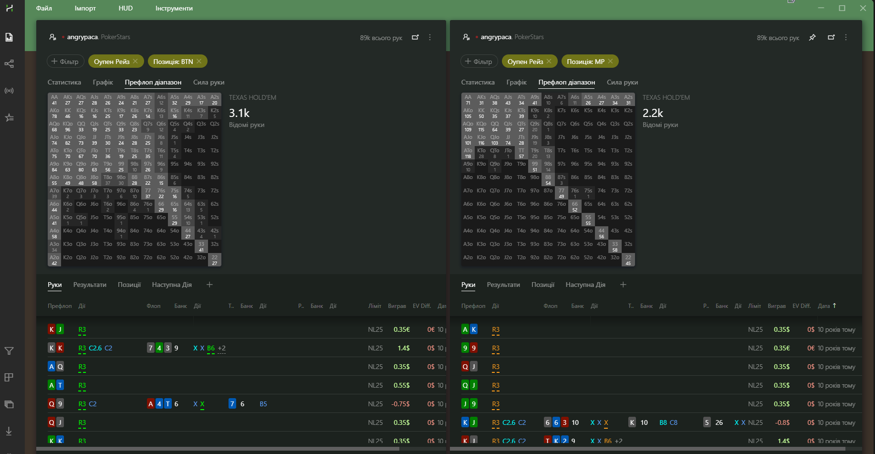
Task: Remove the Оупен Рейз filter in right panel
Action: click(549, 61)
